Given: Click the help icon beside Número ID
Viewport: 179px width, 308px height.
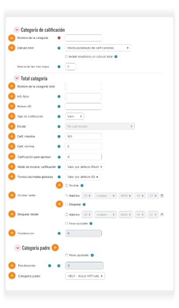Looking at the screenshot, I should pos(59,107).
